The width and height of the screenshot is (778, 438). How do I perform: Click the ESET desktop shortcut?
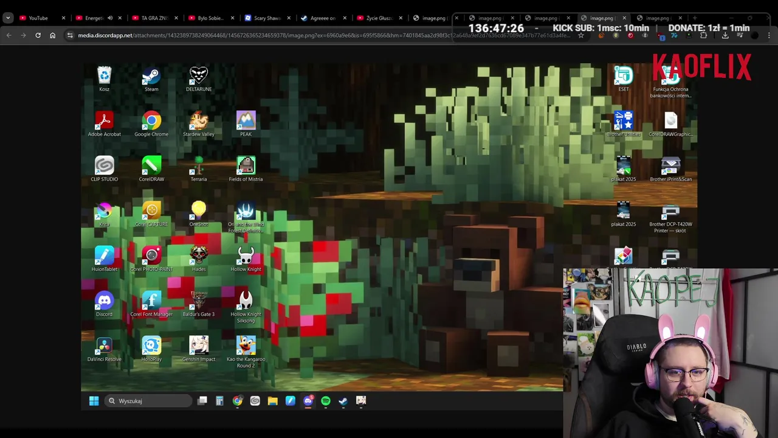[624, 80]
